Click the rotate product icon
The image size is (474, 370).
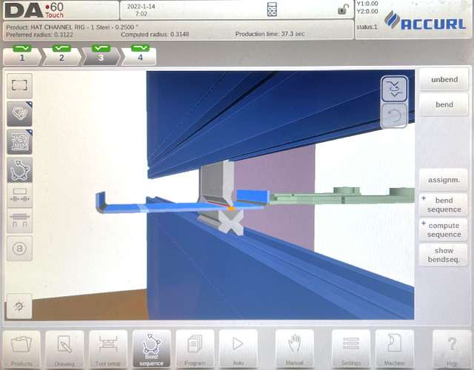click(394, 115)
